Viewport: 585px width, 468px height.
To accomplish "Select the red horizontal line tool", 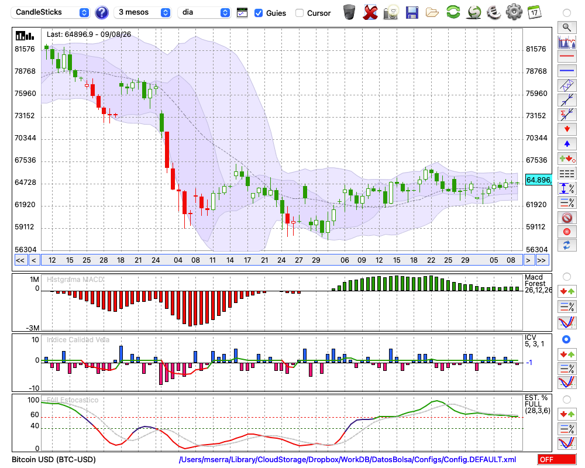I will pyautogui.click(x=567, y=56).
